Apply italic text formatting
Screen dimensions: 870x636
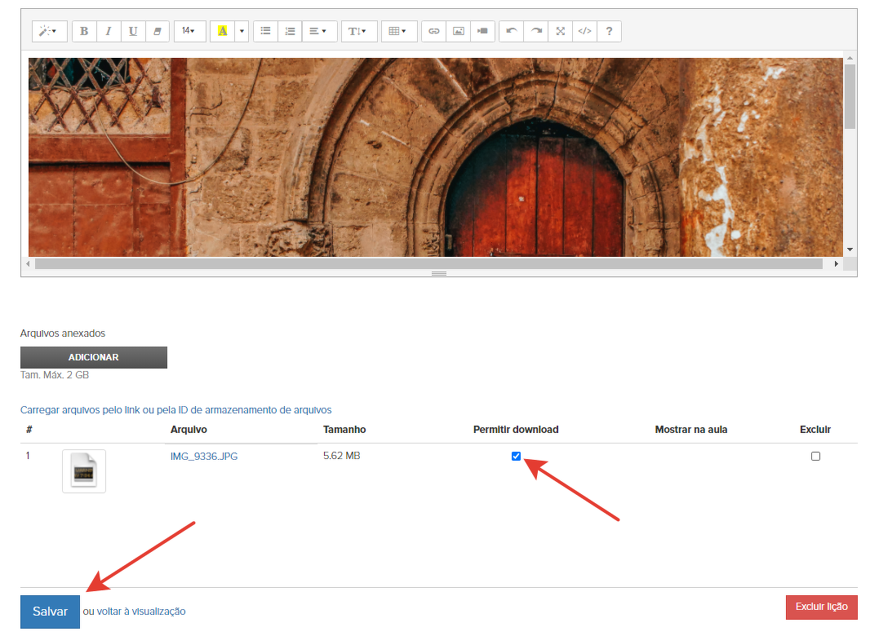point(109,31)
